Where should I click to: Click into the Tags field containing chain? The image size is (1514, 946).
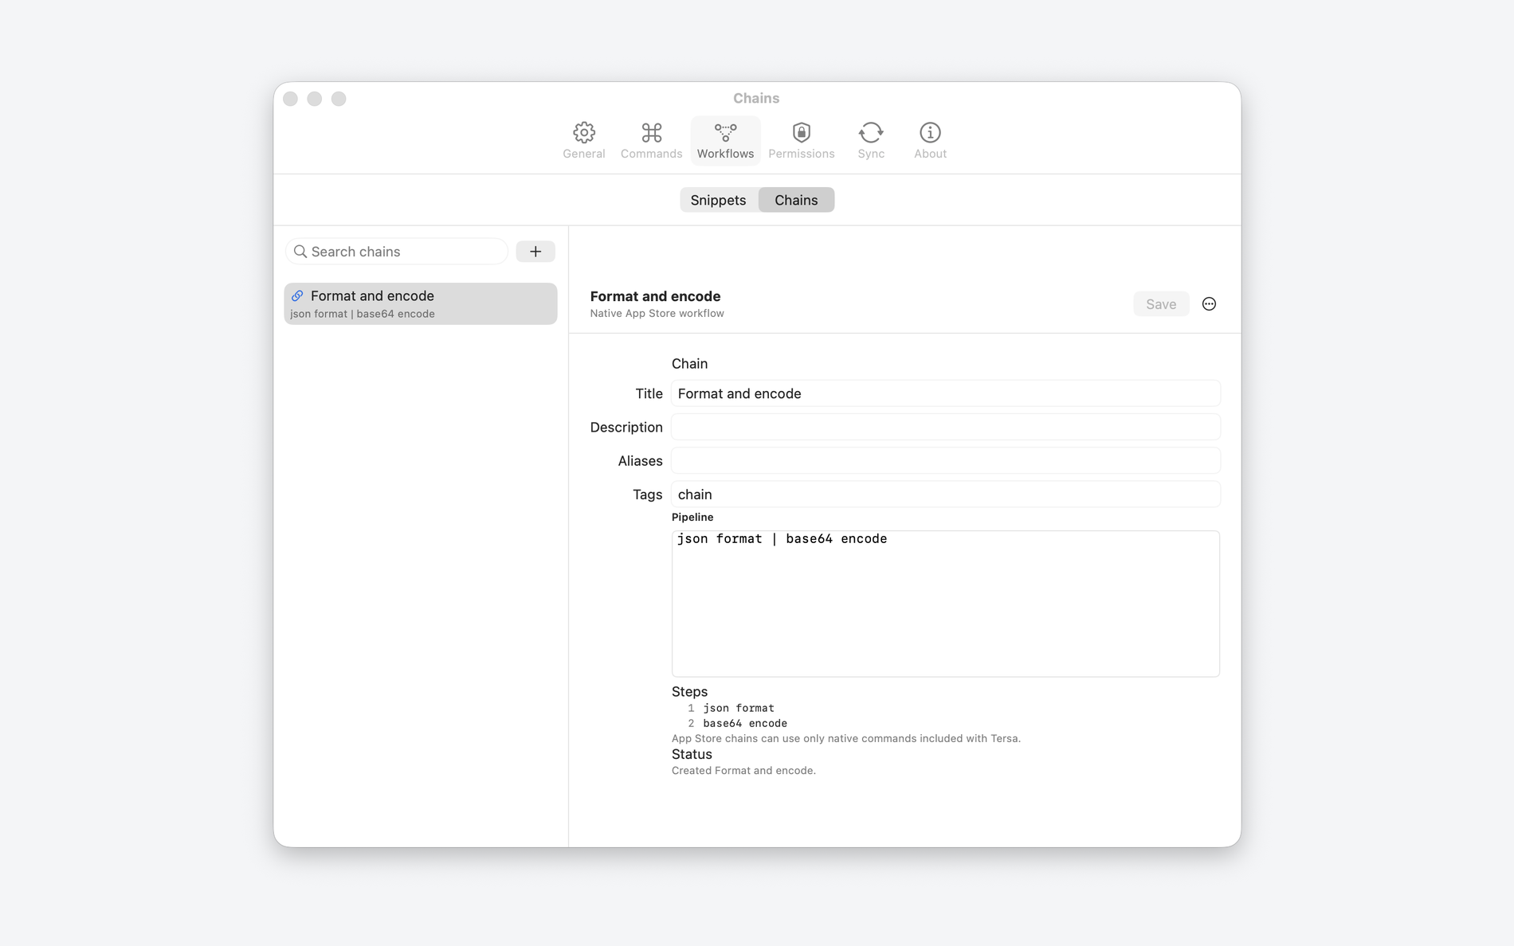pyautogui.click(x=945, y=494)
